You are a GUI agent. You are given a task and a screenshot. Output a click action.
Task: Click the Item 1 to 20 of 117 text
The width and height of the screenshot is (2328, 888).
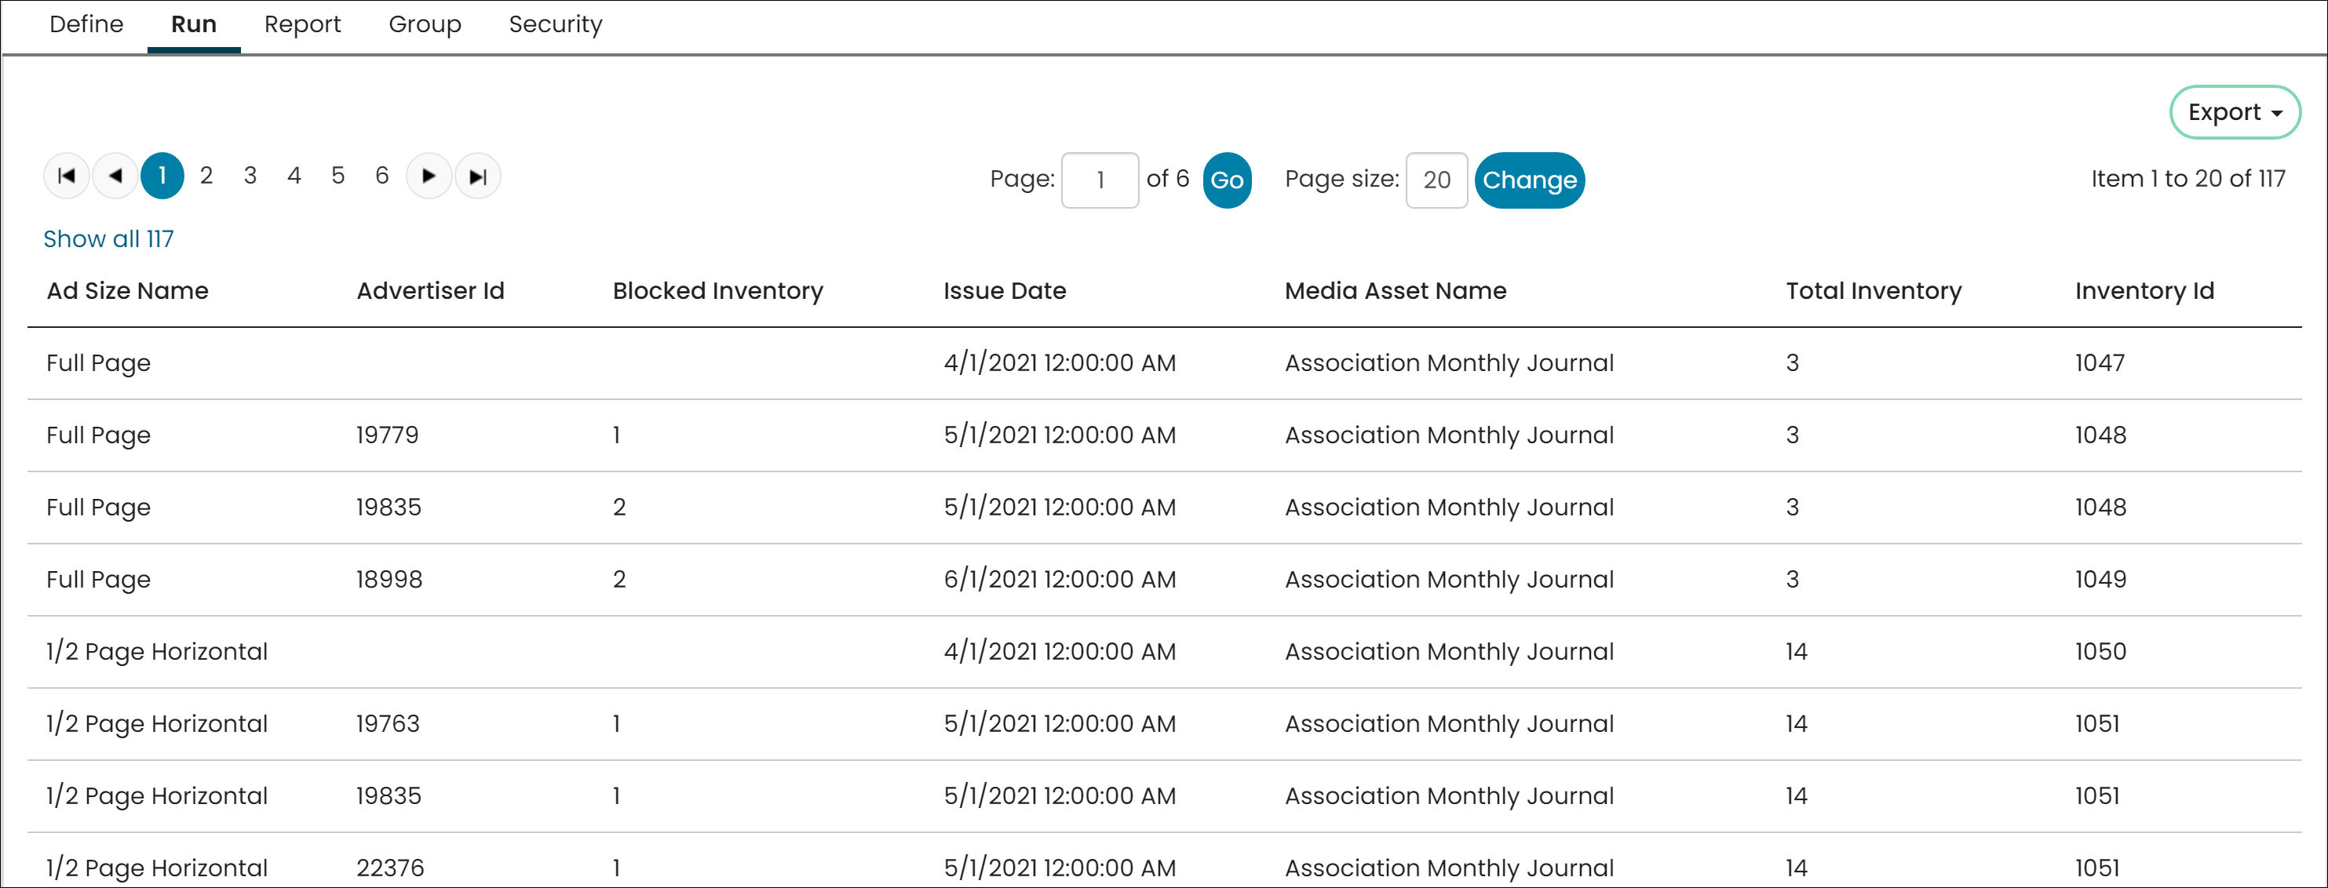coord(2189,179)
